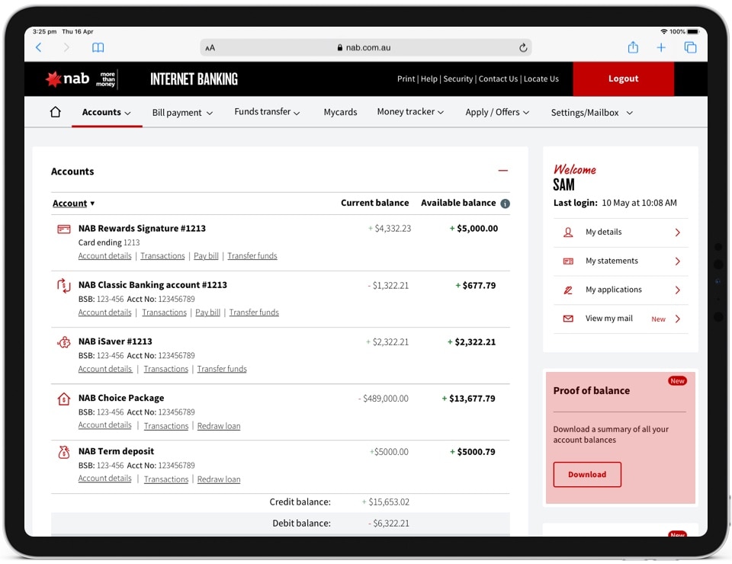Open Safari bookmarks book icon
Image resolution: width=732 pixels, height=564 pixels.
click(x=98, y=47)
